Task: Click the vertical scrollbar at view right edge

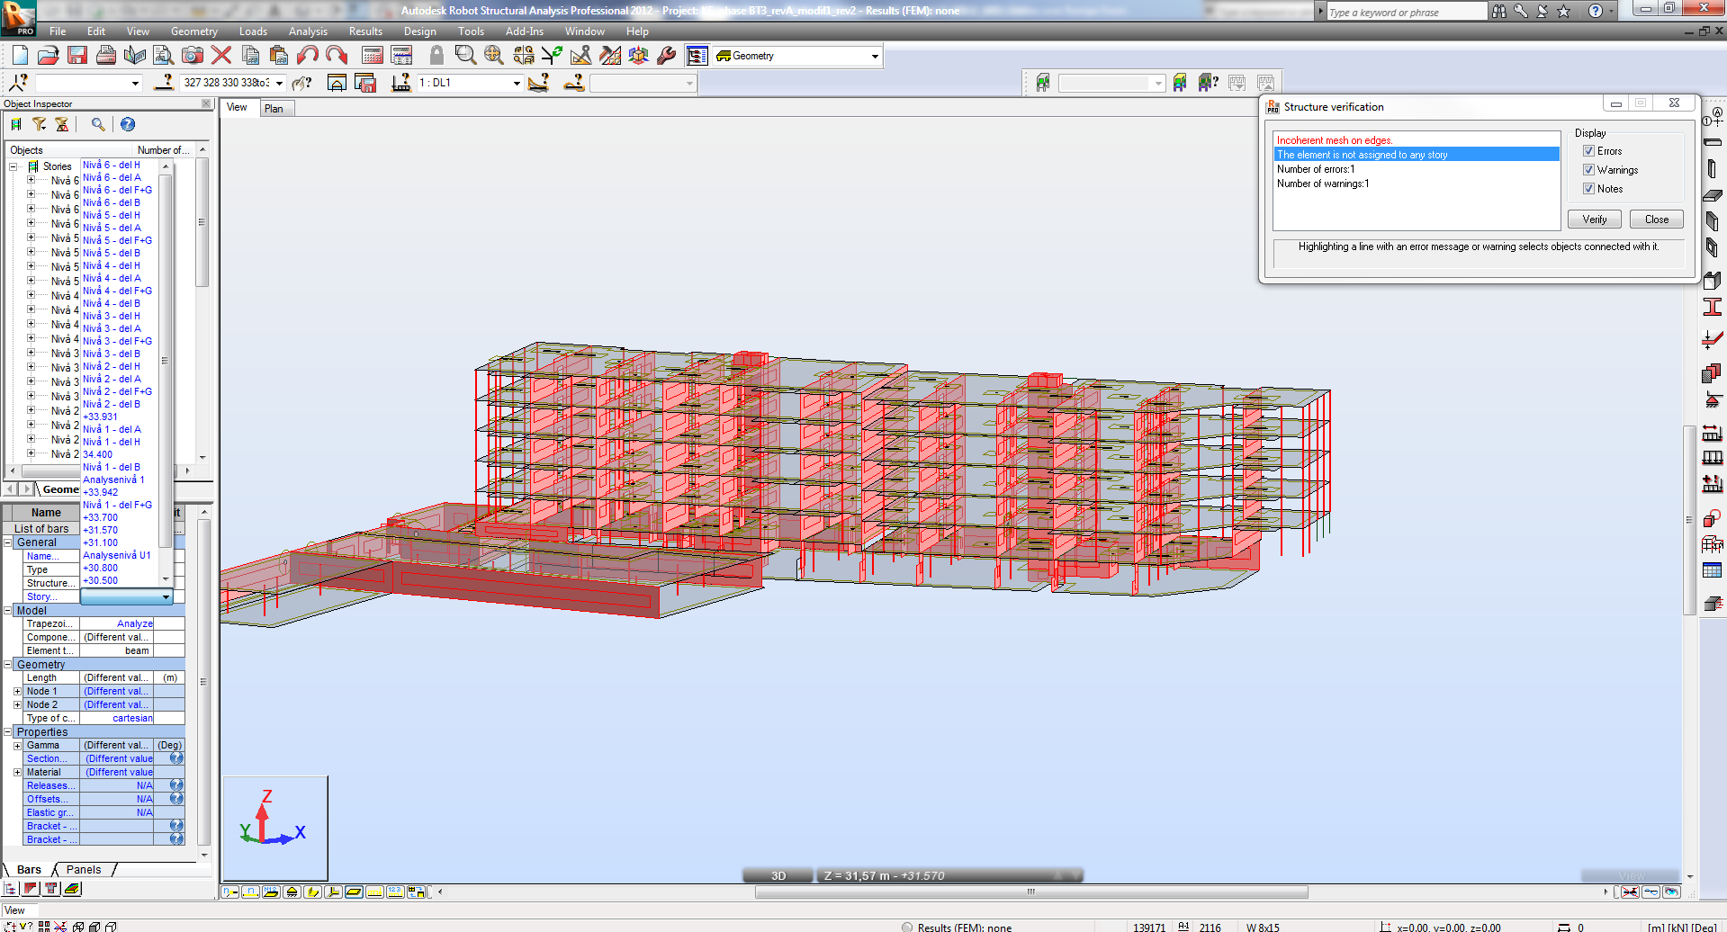Action: [1689, 519]
